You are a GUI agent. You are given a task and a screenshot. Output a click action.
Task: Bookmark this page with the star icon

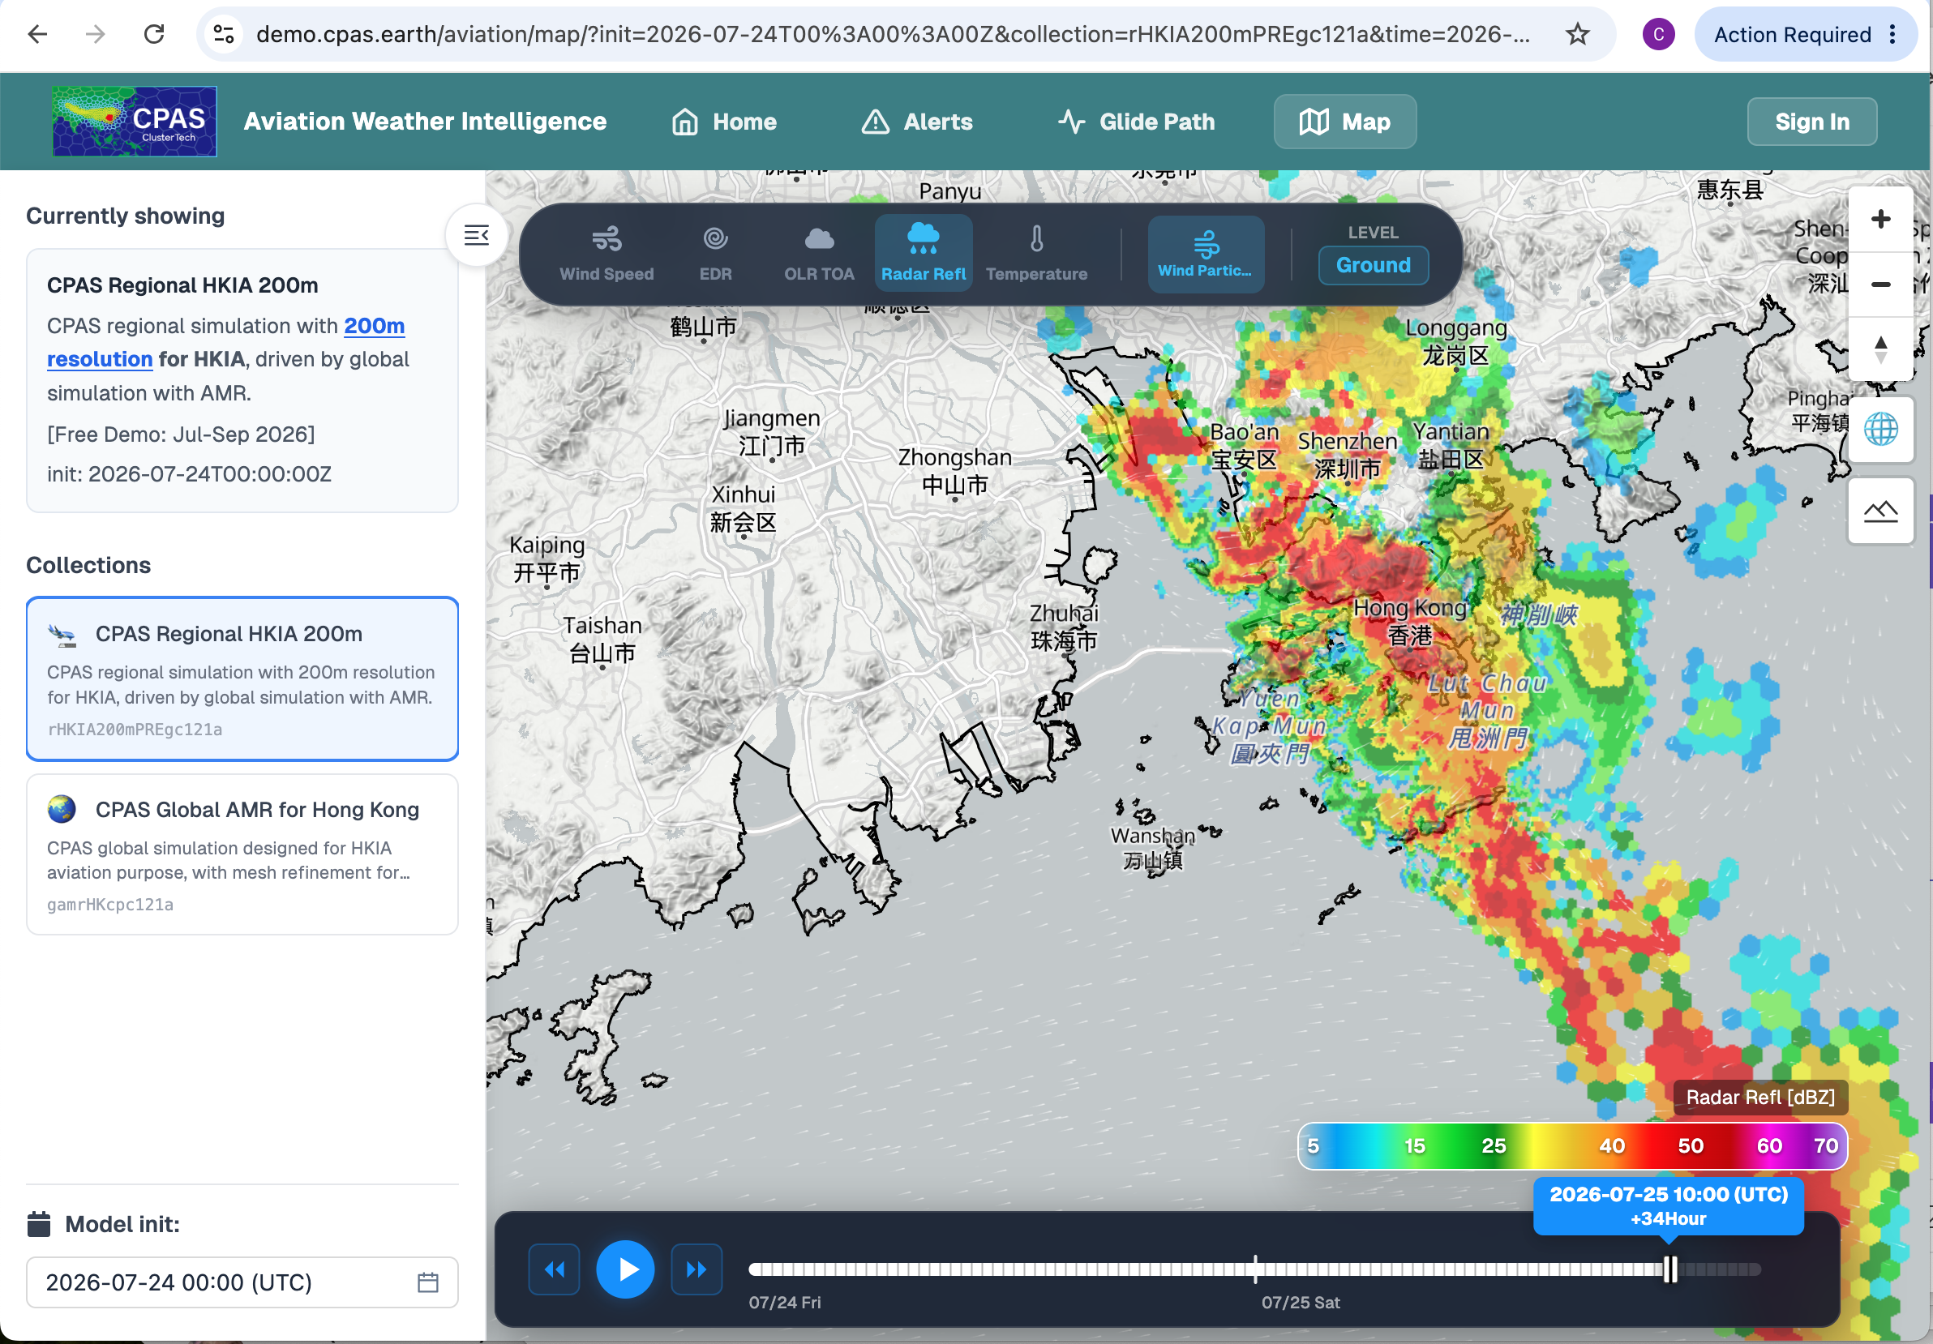click(1578, 35)
